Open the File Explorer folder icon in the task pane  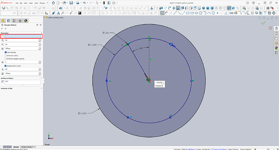276,38
